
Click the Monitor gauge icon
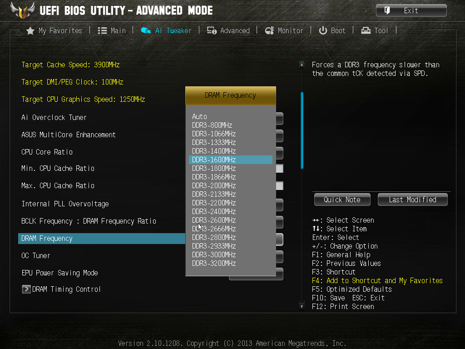coord(270,30)
